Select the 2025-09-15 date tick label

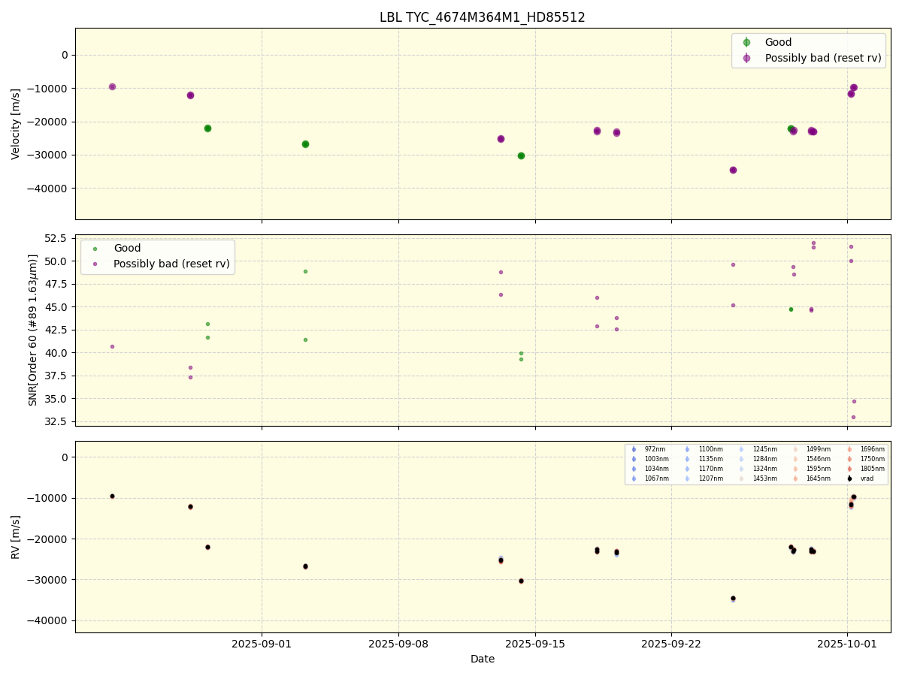point(535,644)
